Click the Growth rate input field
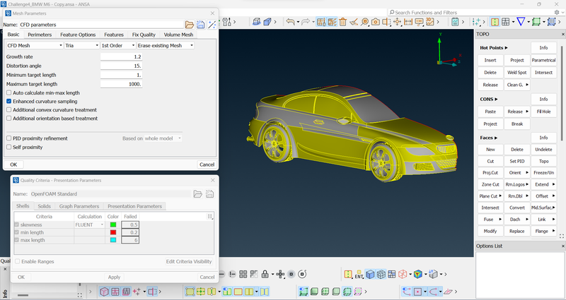The image size is (566, 300). [x=121, y=56]
